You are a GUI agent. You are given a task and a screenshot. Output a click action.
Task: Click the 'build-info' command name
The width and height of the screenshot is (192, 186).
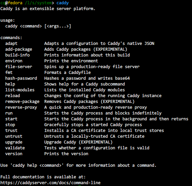coord(17,55)
